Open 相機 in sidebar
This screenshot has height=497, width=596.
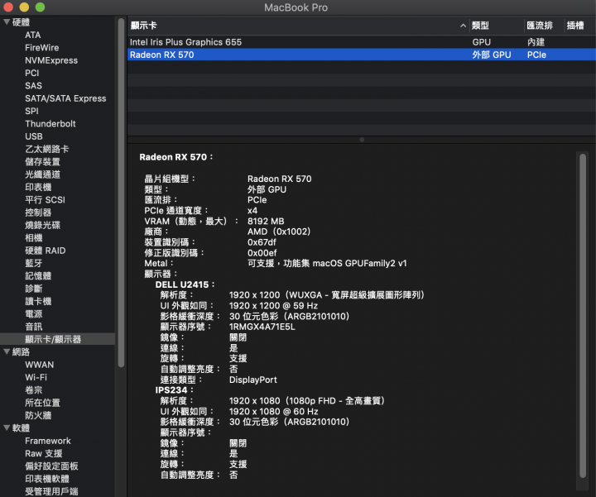pyautogui.click(x=34, y=237)
